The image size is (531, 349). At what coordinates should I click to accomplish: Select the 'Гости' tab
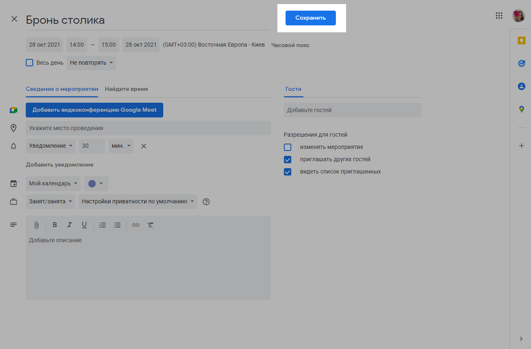point(294,89)
